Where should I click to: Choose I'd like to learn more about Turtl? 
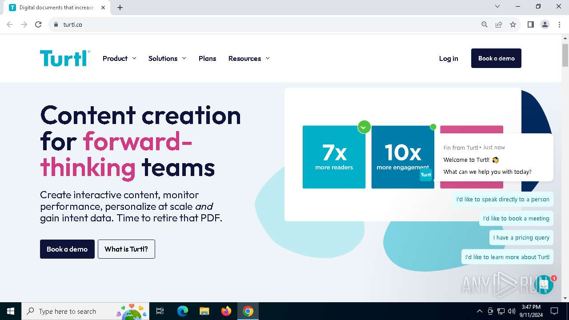click(x=507, y=257)
